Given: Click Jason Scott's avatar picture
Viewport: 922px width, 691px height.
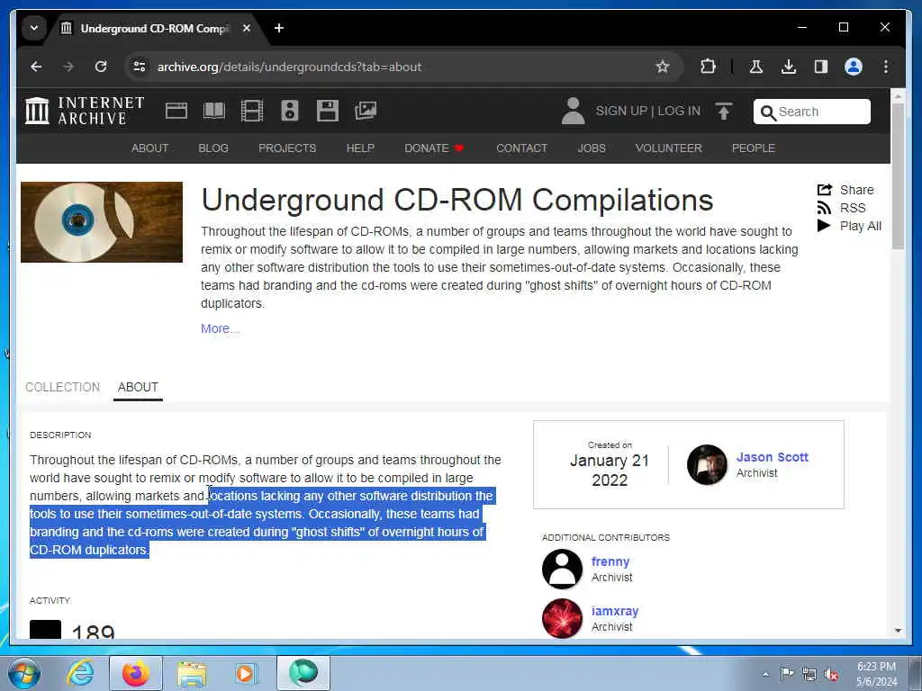Looking at the screenshot, I should (x=707, y=465).
